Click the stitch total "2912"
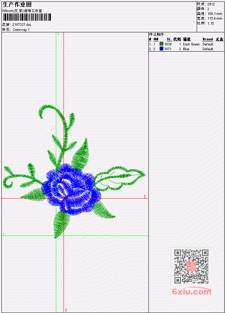225x313 pixels. point(211,4)
